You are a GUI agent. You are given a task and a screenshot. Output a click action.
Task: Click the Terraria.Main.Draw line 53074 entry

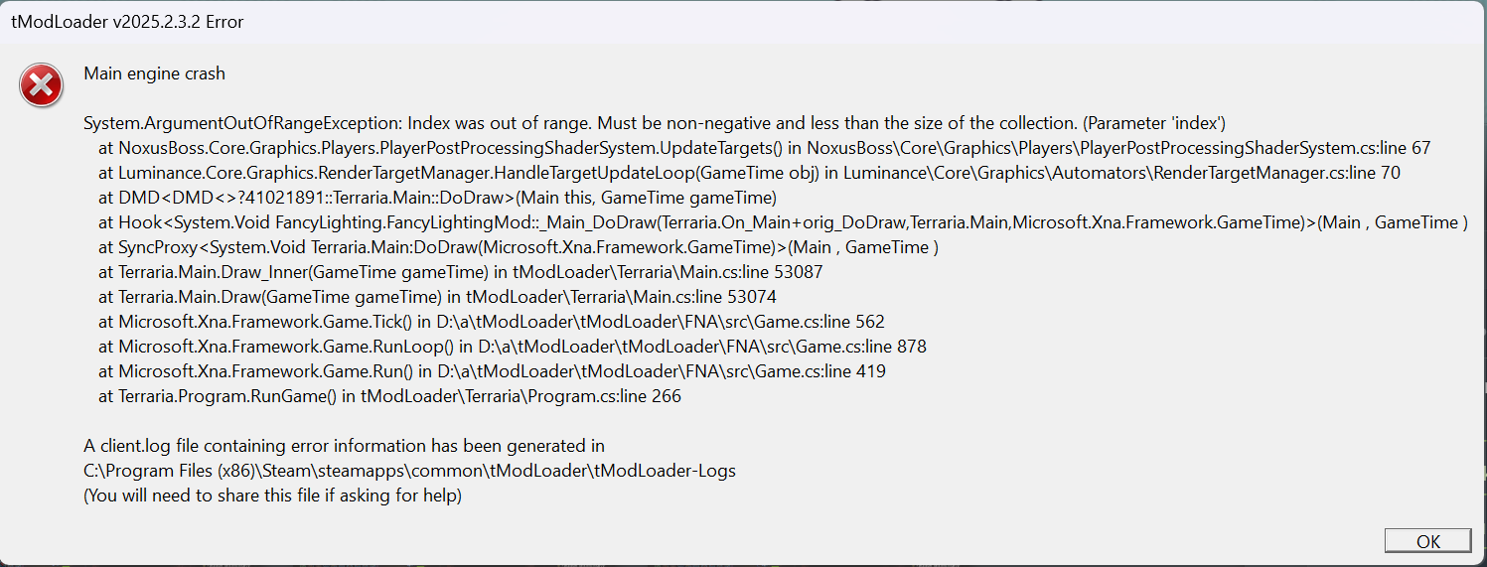(437, 297)
